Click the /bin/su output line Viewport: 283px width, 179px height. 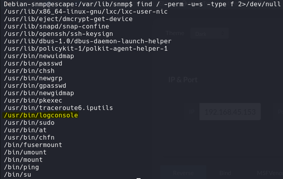tap(18, 174)
